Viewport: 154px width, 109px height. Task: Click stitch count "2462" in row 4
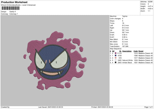tap(120, 60)
